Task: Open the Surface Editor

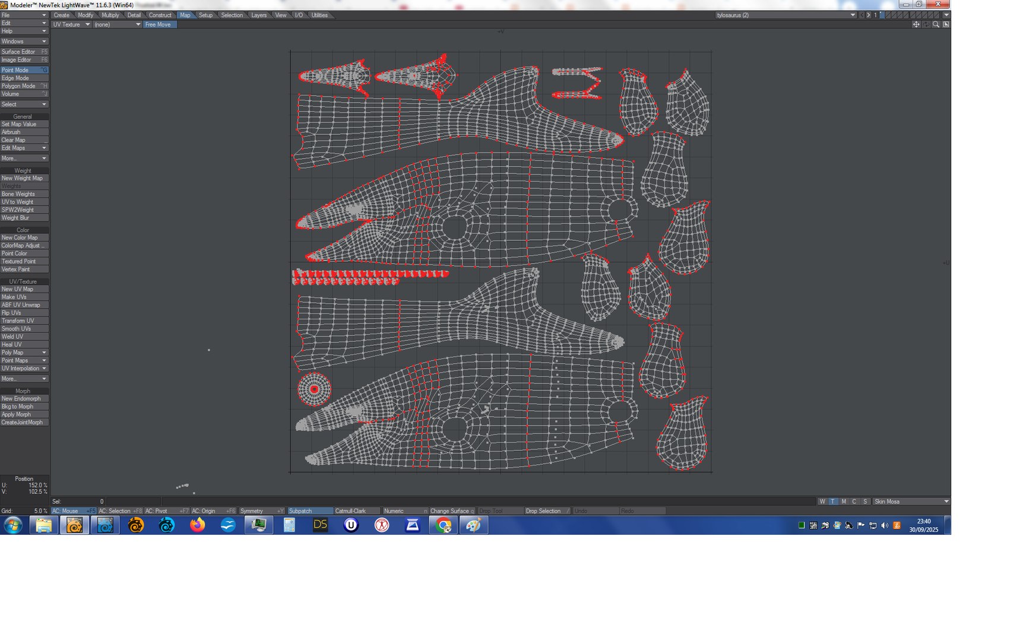Action: (x=24, y=52)
